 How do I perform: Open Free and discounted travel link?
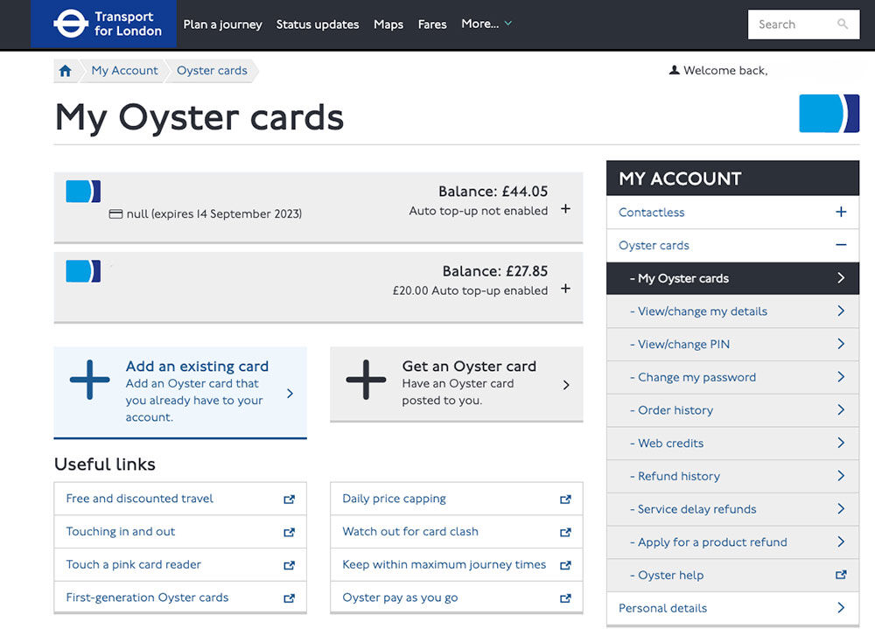(139, 499)
